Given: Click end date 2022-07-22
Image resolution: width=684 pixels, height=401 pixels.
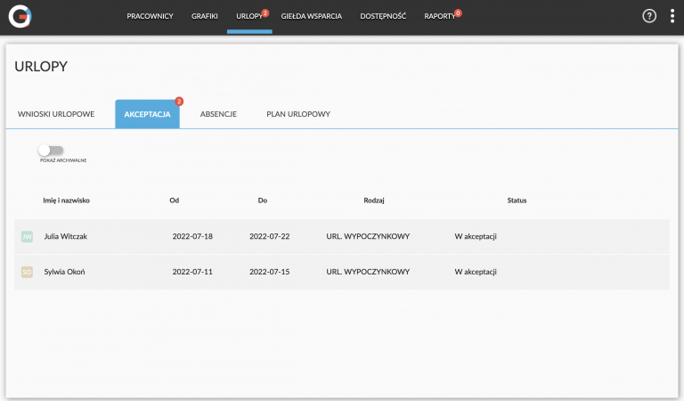Looking at the screenshot, I should pos(269,236).
